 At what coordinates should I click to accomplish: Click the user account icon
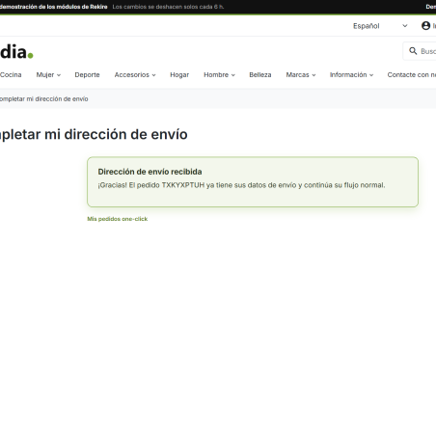[x=425, y=26]
